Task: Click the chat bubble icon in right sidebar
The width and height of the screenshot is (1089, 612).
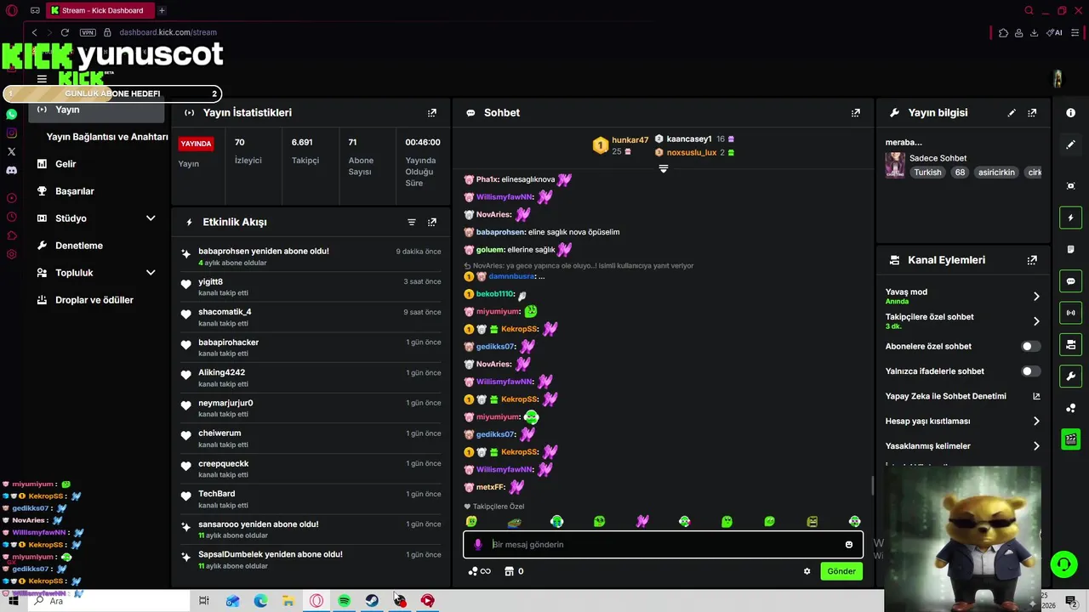Action: pos(1070,280)
